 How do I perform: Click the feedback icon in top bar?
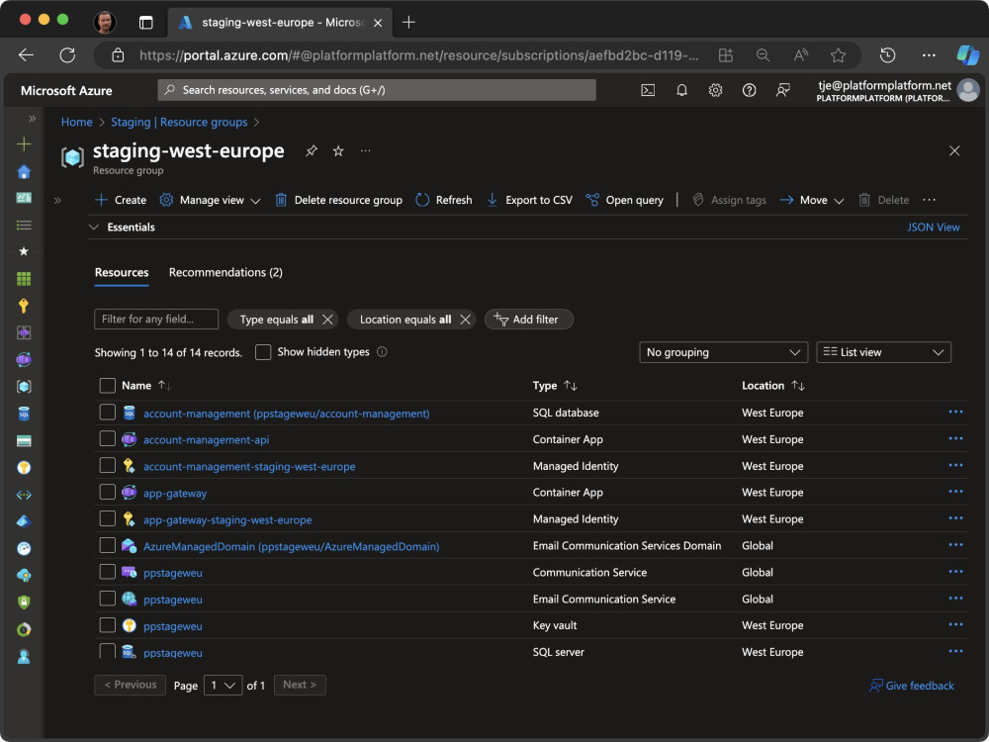782,90
